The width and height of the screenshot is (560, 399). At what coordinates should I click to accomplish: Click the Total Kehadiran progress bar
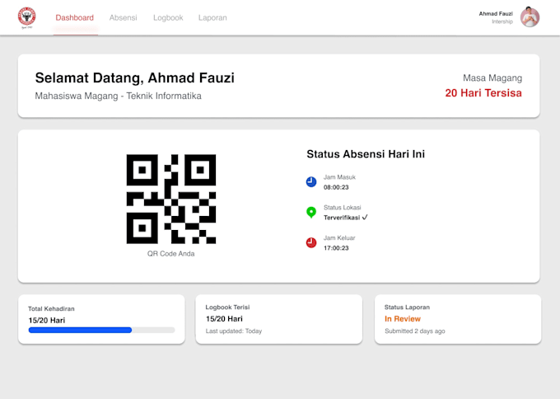(x=102, y=330)
